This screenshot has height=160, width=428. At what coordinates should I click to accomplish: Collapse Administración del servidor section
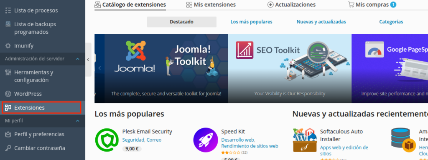tap(77, 59)
